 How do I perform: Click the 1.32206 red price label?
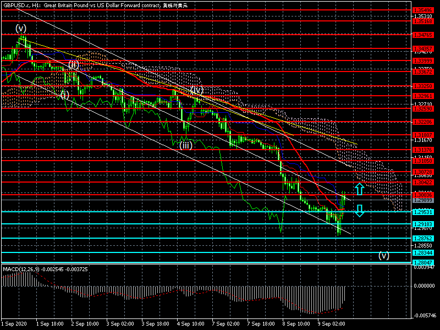pos(423,122)
